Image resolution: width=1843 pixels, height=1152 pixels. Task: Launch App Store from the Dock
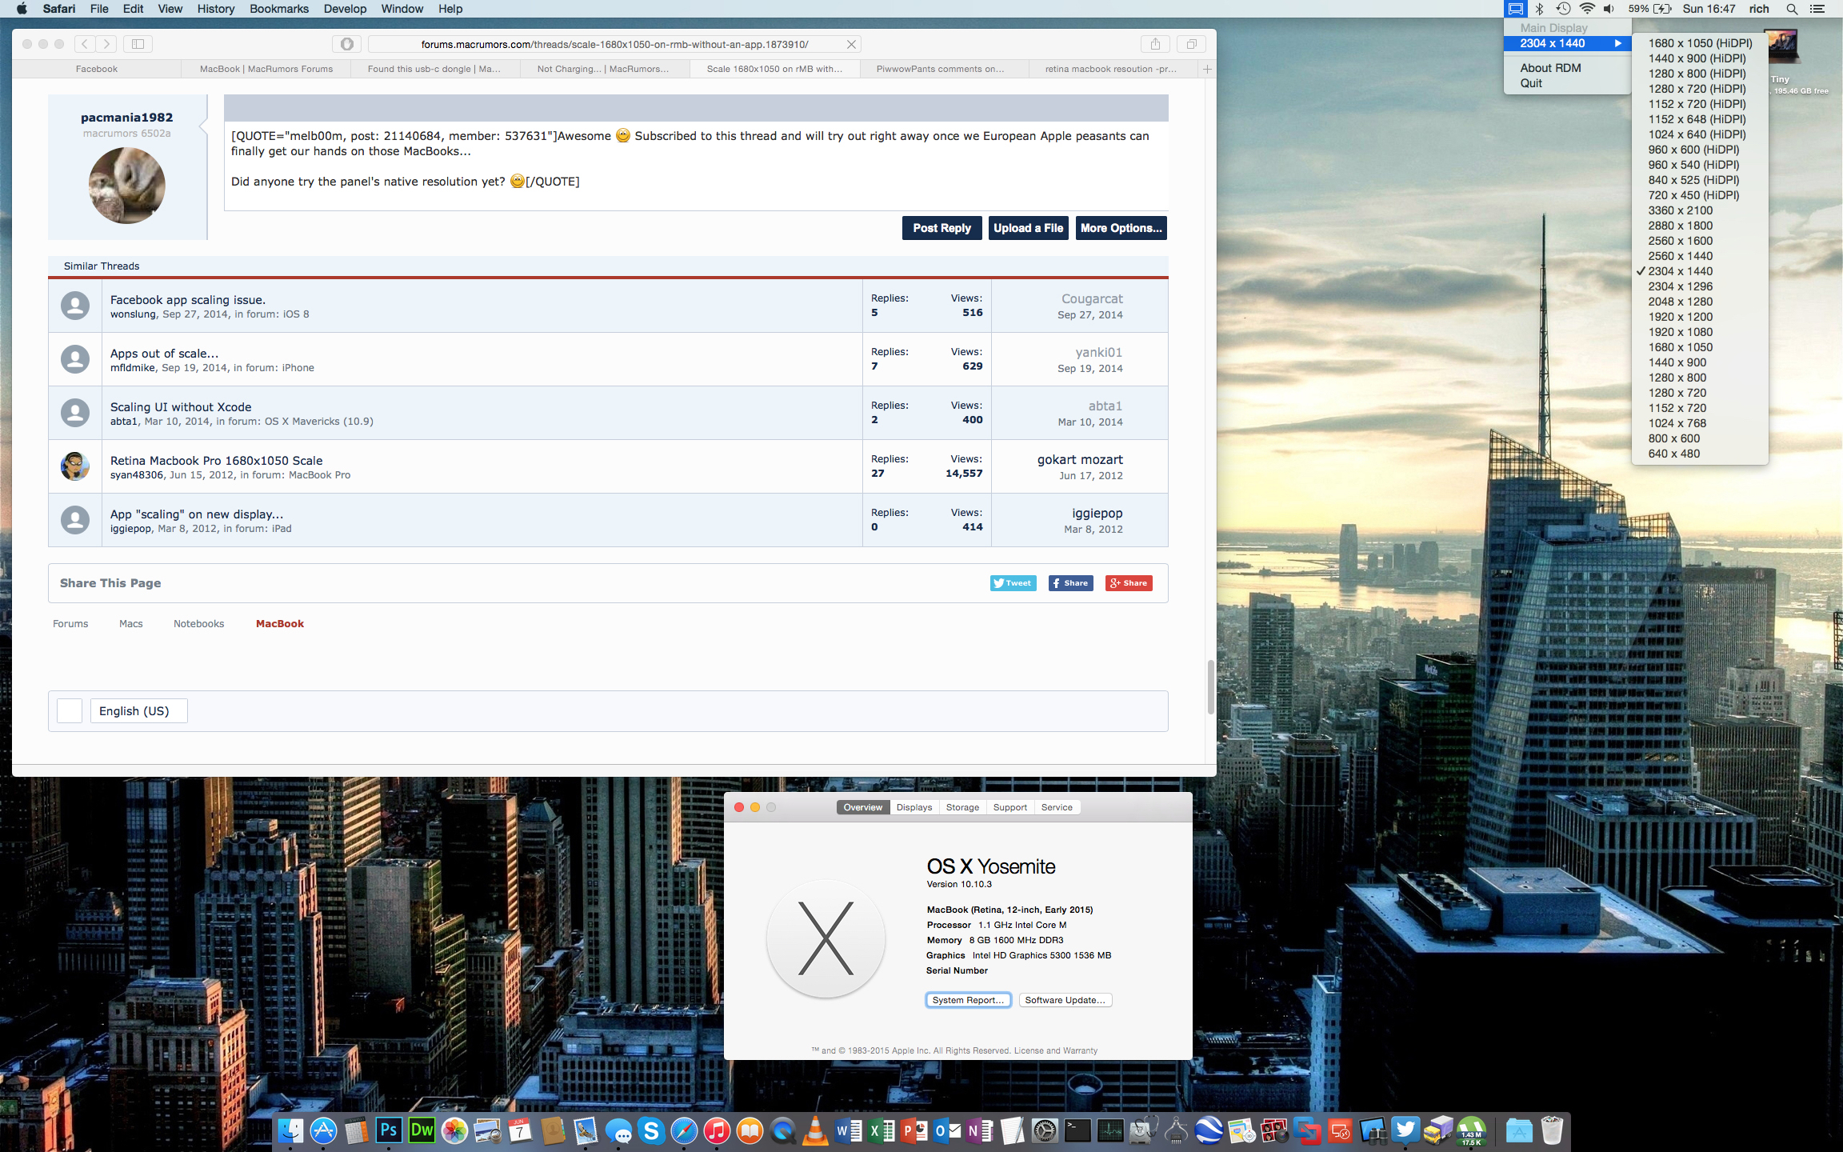(323, 1130)
